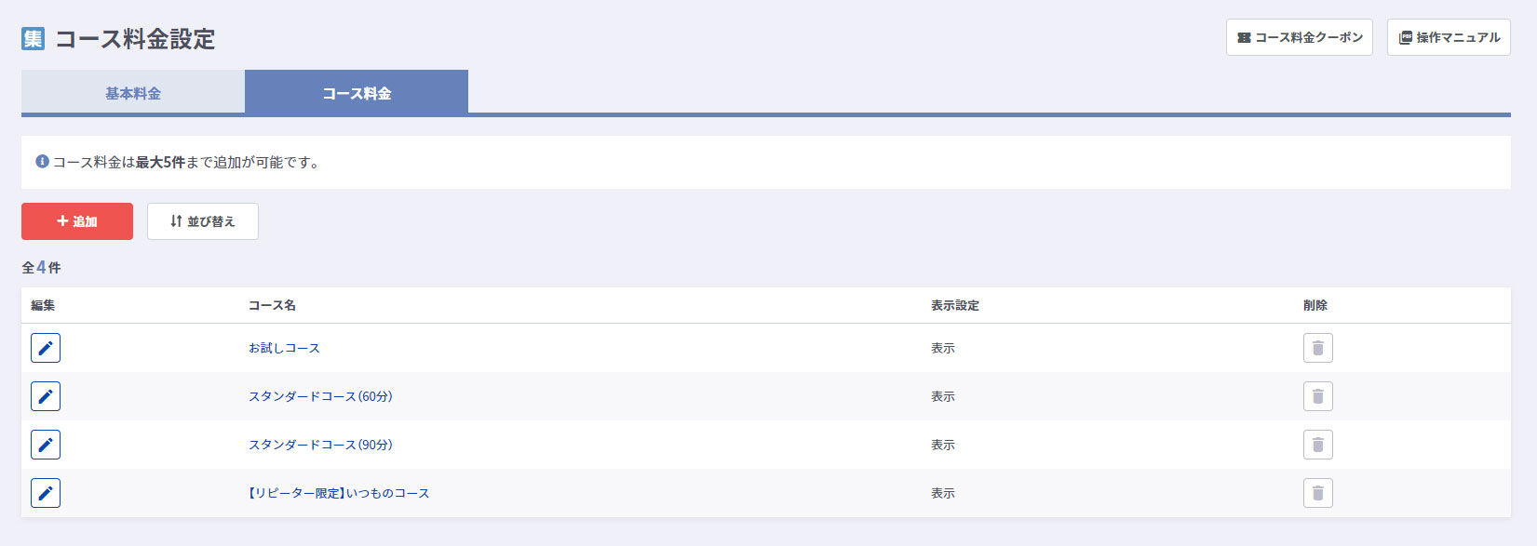Open the 操作マニュアル manual
This screenshot has height=546, width=1537.
[x=1449, y=37]
